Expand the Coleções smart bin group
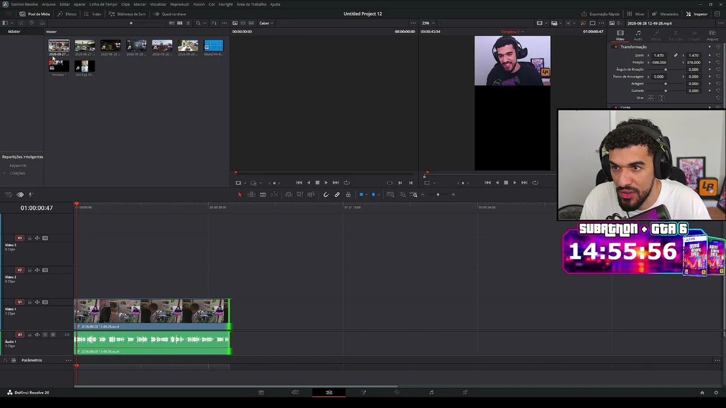The image size is (726, 408). point(5,173)
